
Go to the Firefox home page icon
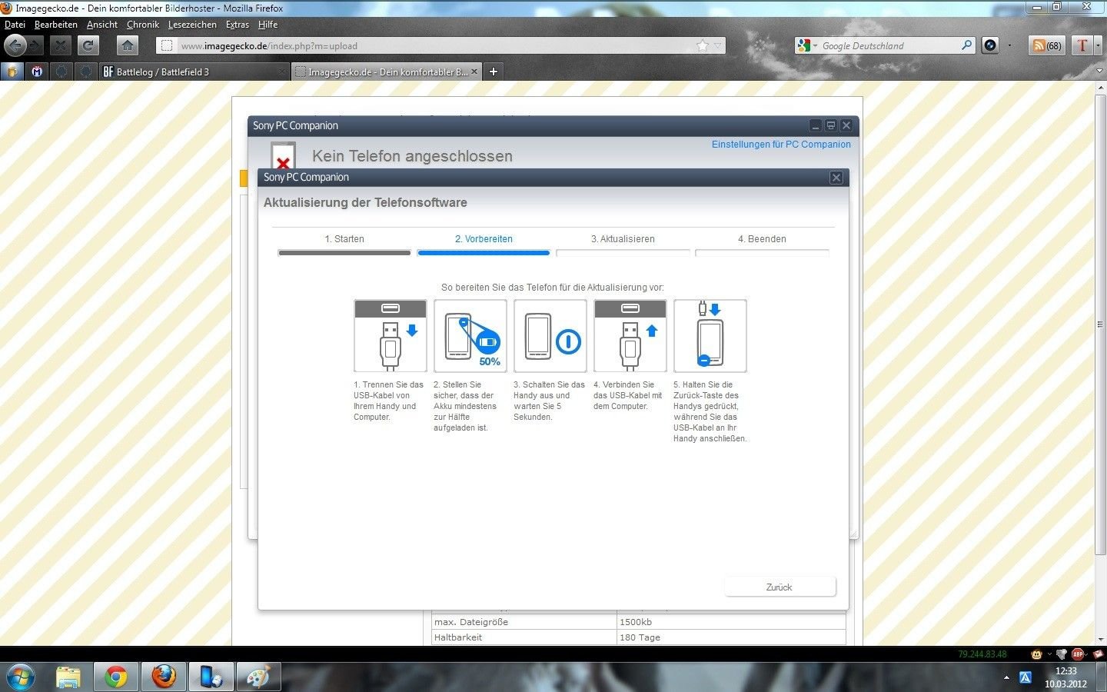coord(128,45)
